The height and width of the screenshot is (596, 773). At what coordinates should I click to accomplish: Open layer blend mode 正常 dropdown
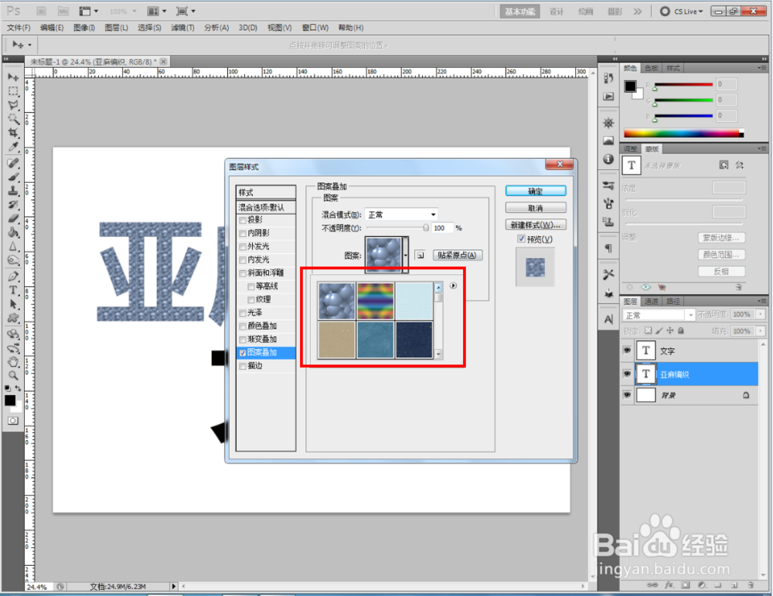pos(659,315)
